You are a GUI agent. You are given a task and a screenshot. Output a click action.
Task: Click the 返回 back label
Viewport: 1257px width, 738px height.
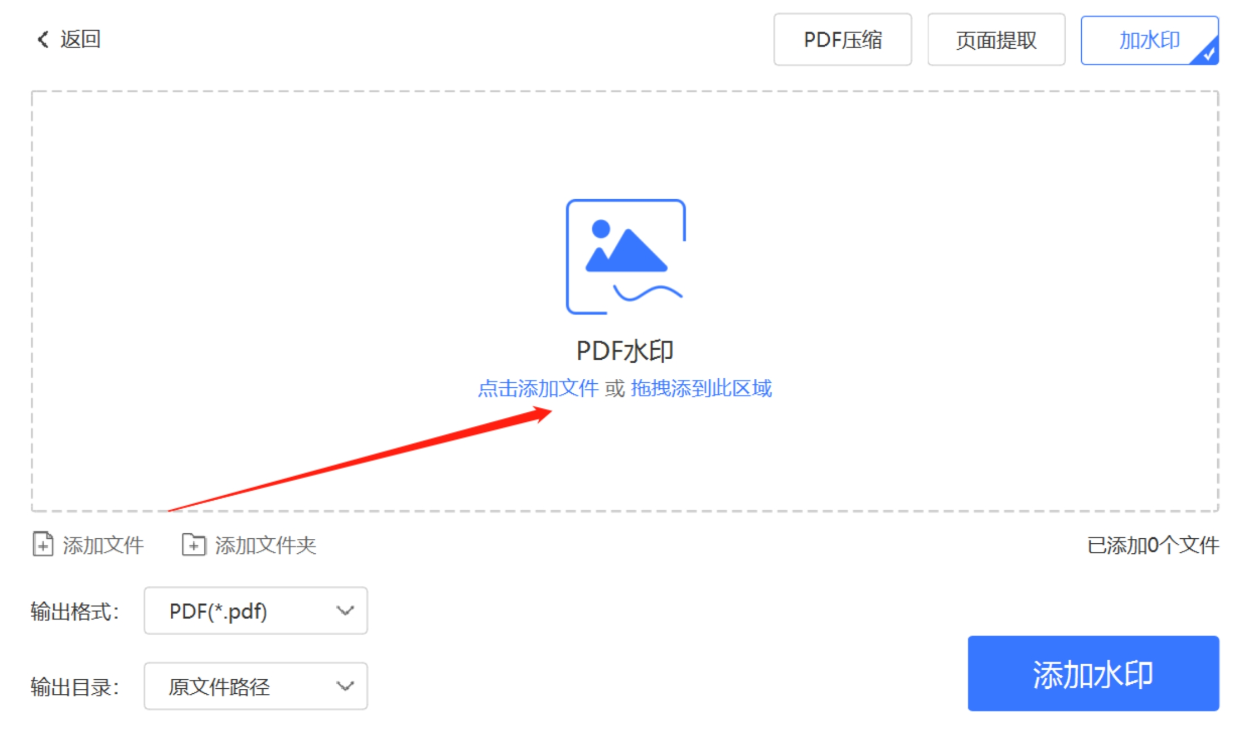(81, 39)
